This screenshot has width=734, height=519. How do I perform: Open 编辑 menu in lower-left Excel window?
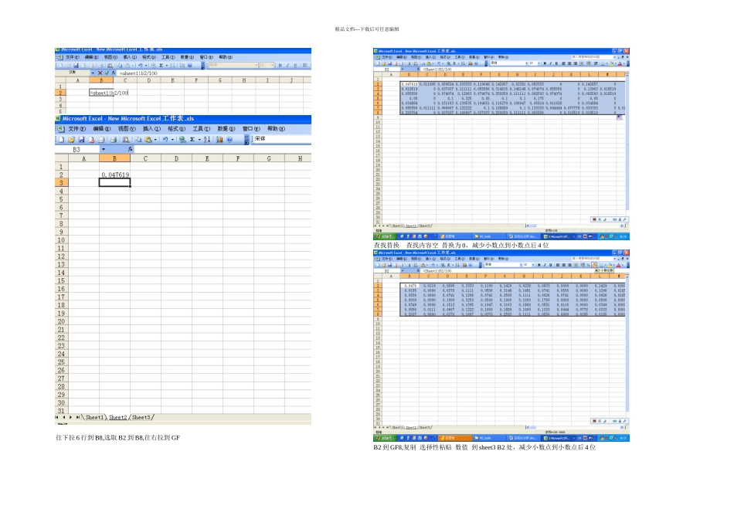point(102,128)
